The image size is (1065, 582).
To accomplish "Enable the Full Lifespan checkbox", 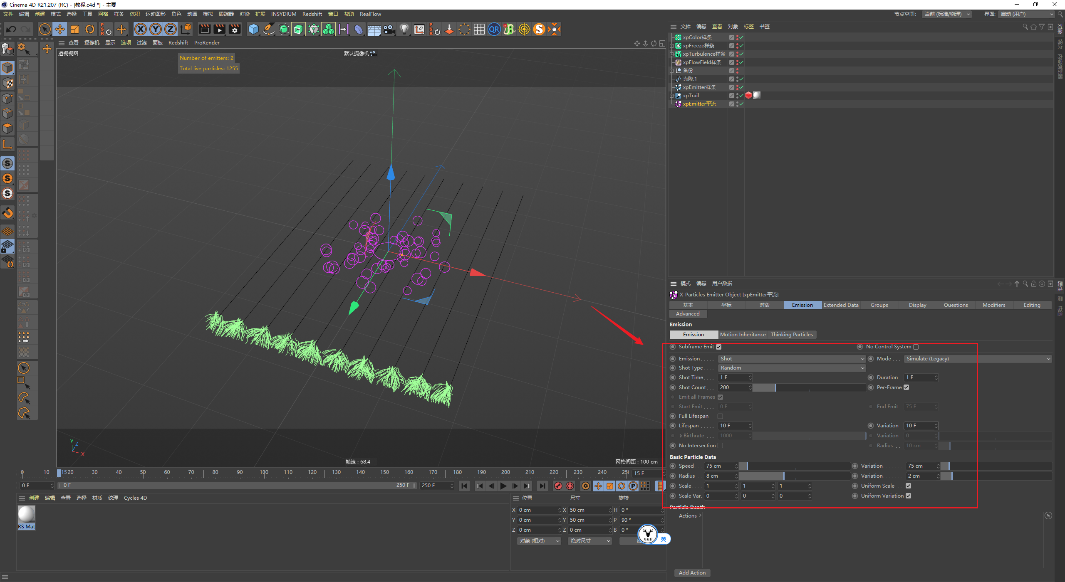I will point(721,416).
